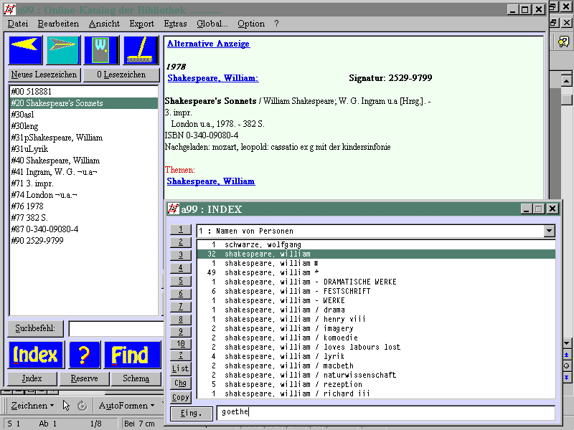The height and width of the screenshot is (430, 574).
Task: Click the Reserve button
Action: tap(84, 378)
